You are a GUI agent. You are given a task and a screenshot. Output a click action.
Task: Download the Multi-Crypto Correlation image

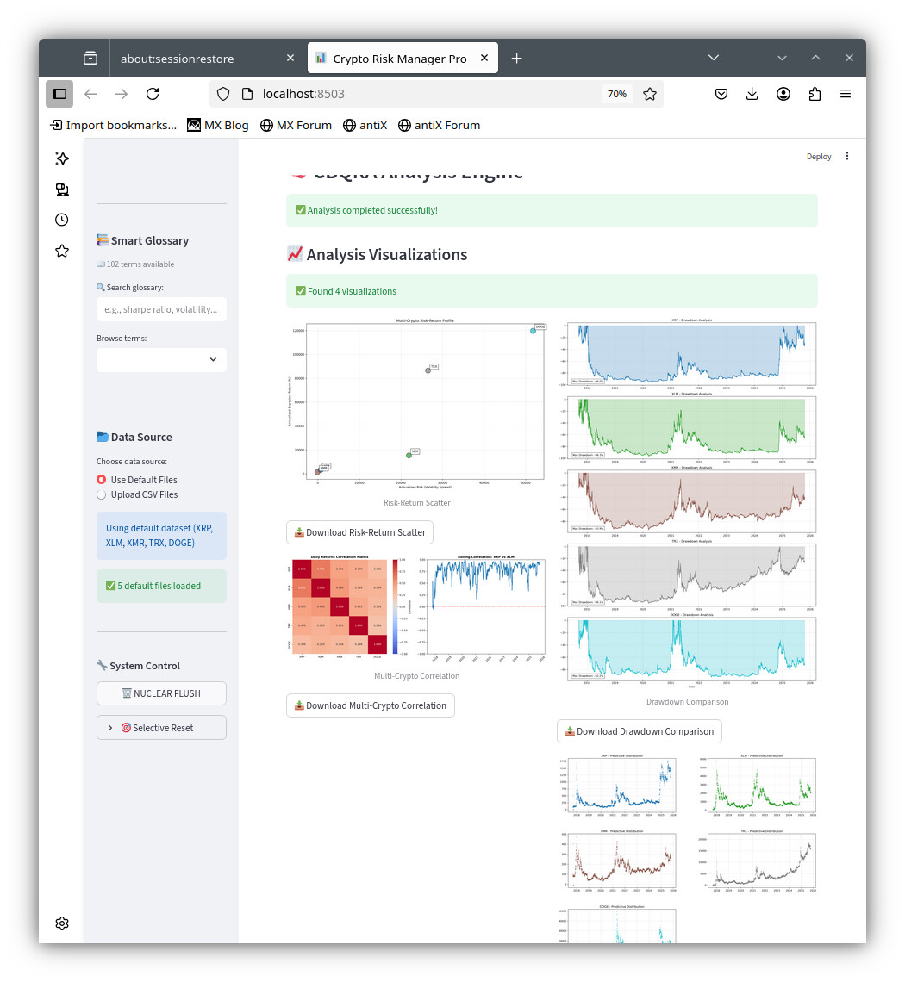click(x=371, y=705)
